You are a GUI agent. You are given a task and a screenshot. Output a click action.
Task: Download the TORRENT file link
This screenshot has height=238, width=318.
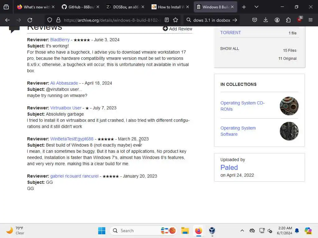pos(230,33)
